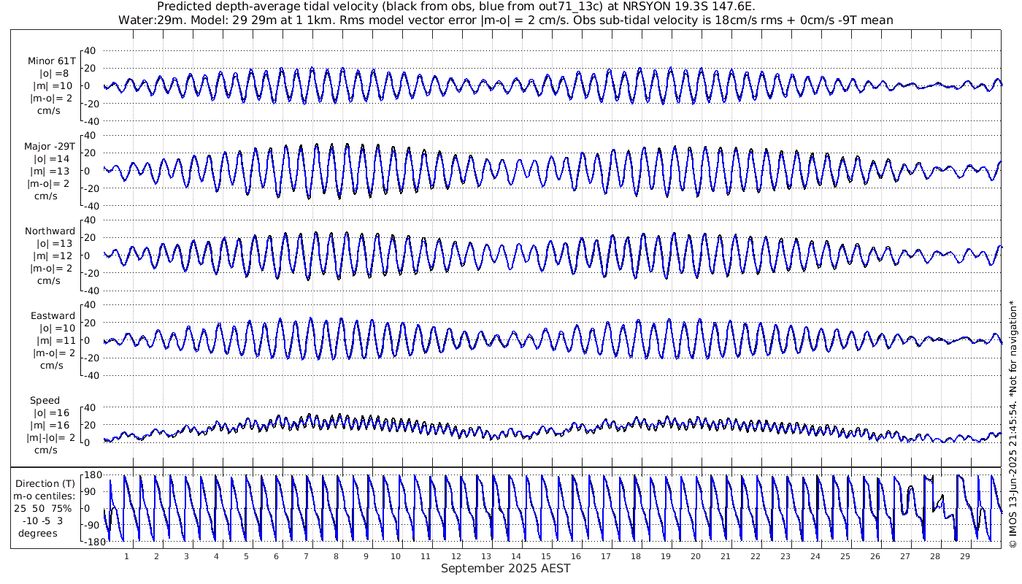Click the day "8" label on the date axis
1022x584 pixels.
337,556
